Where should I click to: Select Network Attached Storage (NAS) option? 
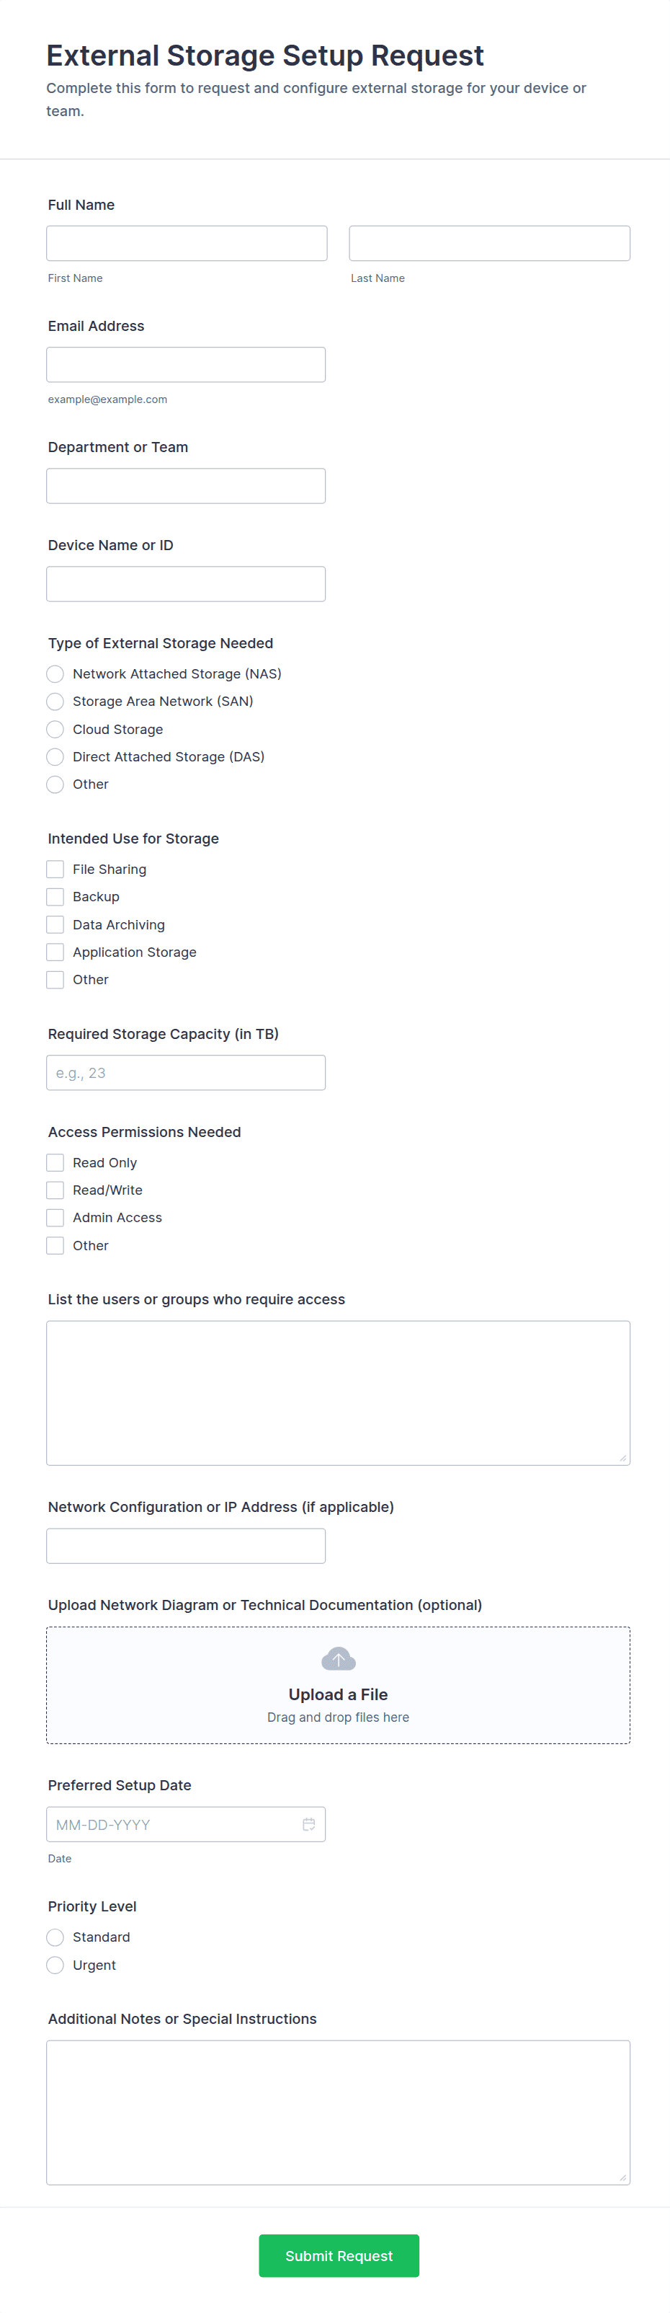[55, 673]
